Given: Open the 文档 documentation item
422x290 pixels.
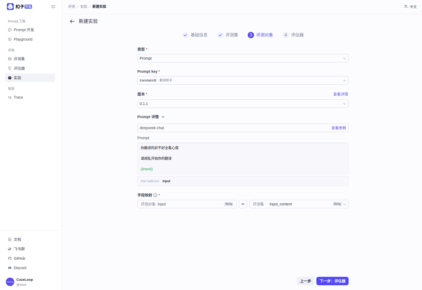Looking at the screenshot, I should 17,239.
